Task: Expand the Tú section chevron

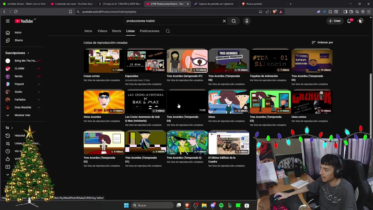Action: pyautogui.click(x=12, y=128)
